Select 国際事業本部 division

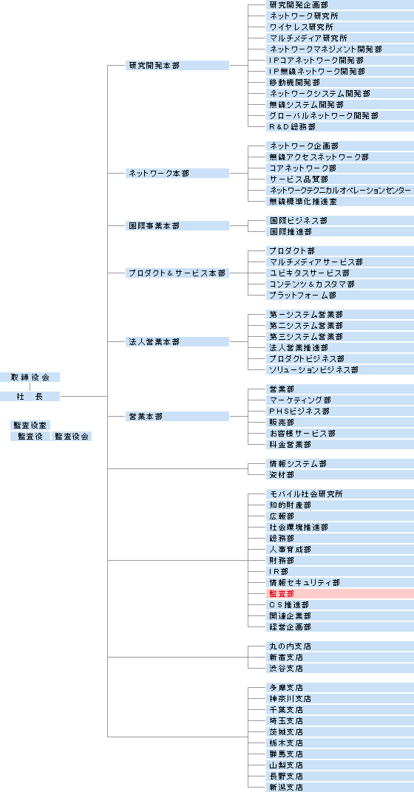coord(177,226)
